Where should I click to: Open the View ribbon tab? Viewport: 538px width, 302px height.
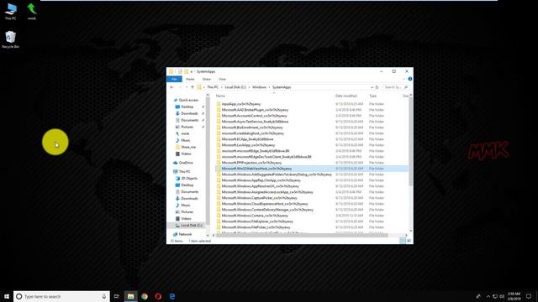point(222,79)
